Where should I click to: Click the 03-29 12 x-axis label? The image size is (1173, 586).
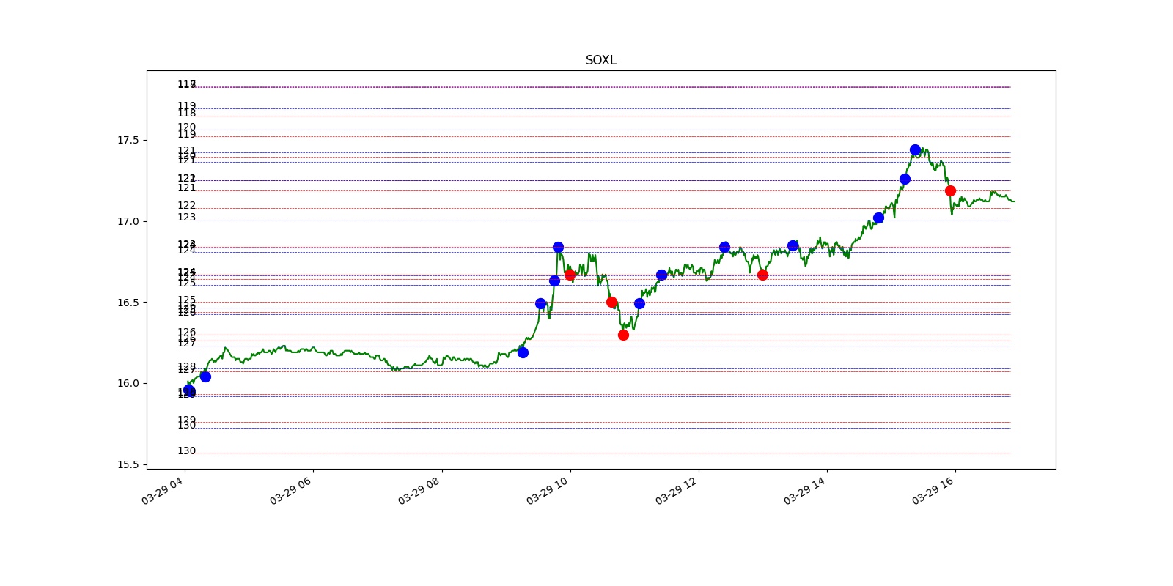(x=676, y=490)
